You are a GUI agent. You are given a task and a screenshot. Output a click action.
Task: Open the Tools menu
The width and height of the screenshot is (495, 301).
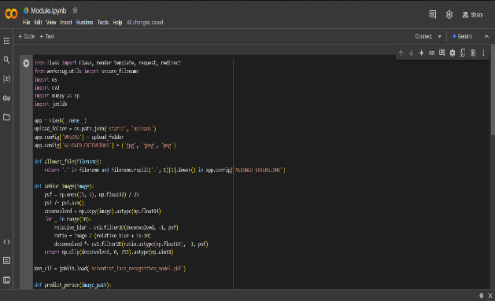pos(103,22)
